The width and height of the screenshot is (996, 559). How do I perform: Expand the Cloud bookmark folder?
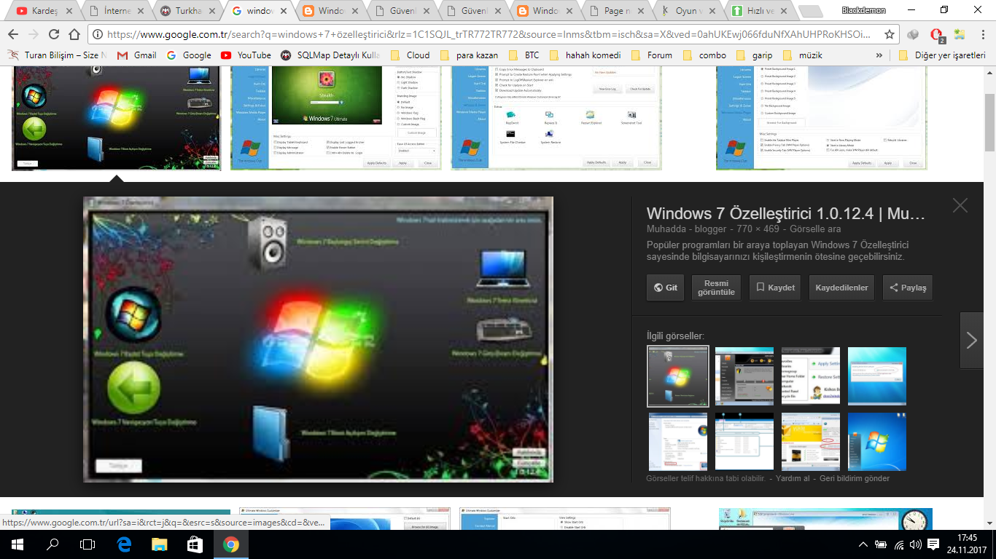411,55
